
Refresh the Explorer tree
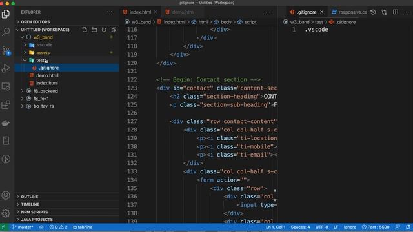click(x=104, y=30)
